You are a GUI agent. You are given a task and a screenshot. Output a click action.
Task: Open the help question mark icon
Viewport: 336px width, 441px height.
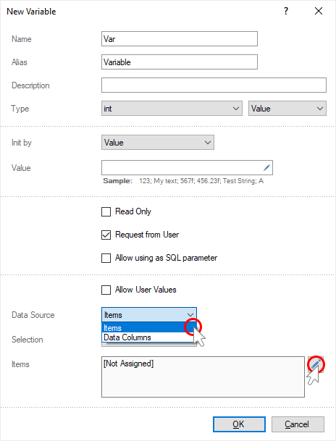[x=286, y=12]
